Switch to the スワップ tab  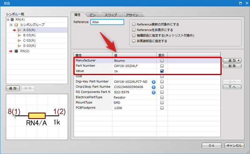coord(111,15)
